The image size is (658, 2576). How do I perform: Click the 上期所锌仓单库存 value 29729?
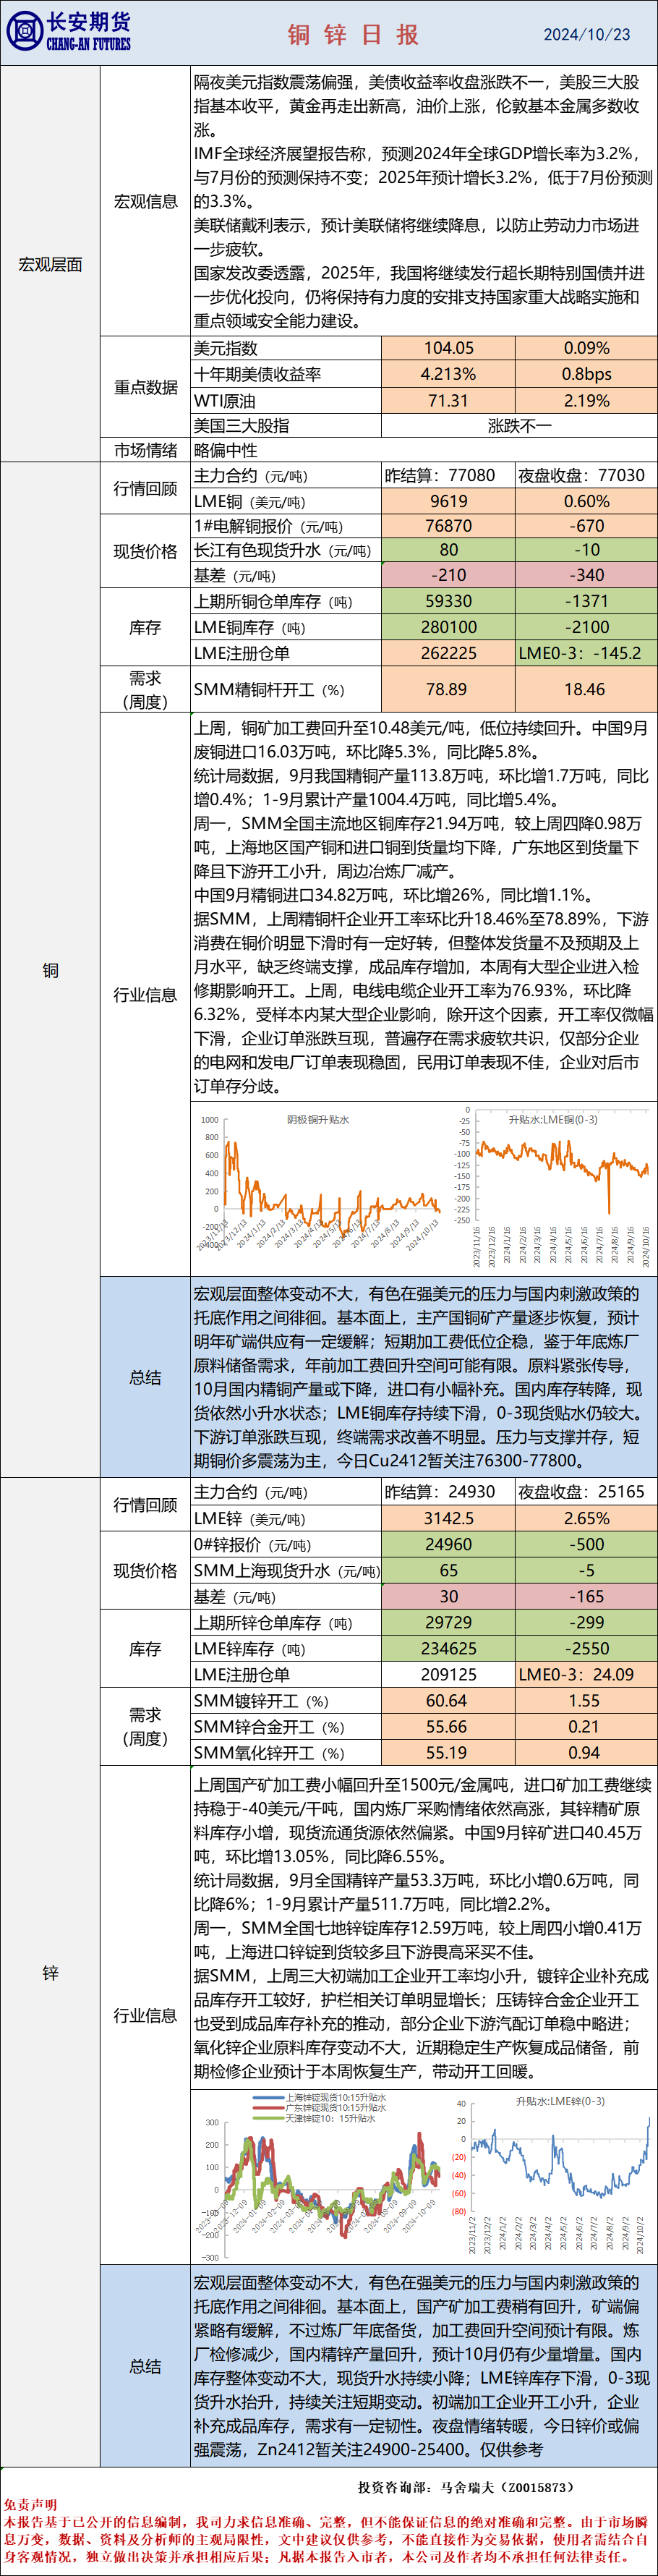[449, 1622]
